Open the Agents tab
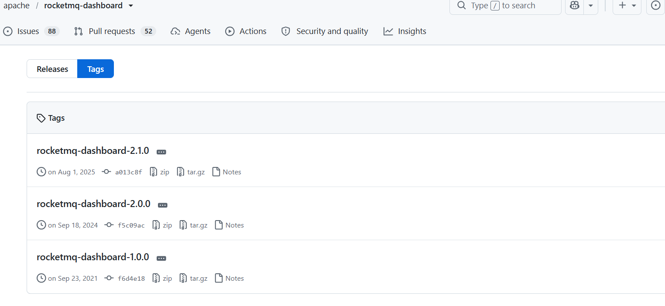The width and height of the screenshot is (665, 306). pos(191,31)
